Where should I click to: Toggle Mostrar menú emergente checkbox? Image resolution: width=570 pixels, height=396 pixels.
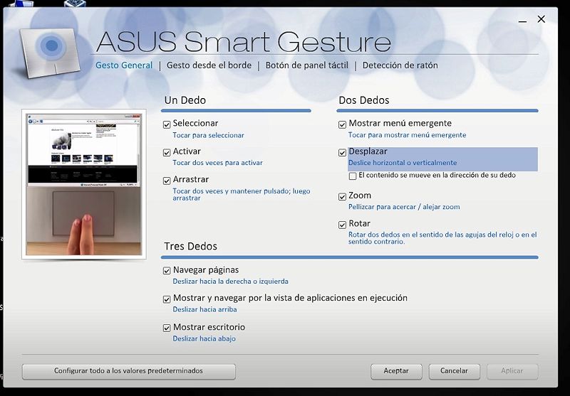(x=342, y=124)
